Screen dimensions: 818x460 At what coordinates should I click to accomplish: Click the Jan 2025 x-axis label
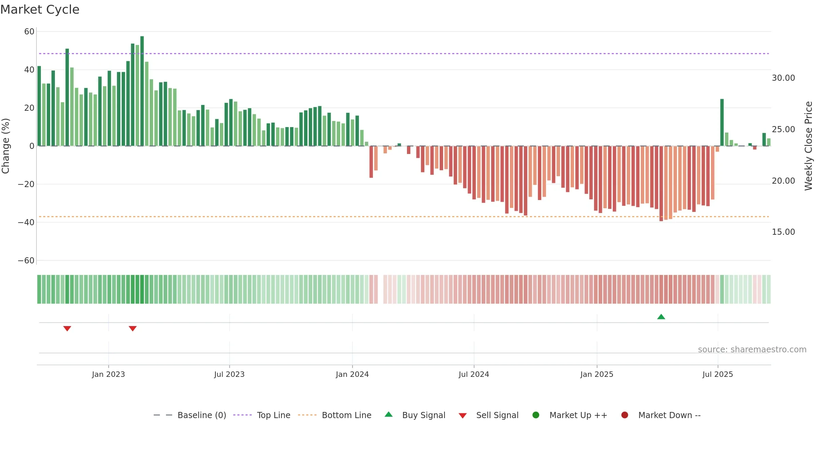[597, 374]
